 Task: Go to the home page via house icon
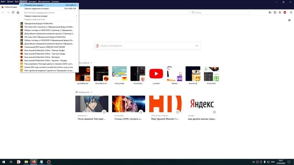[18, 12]
